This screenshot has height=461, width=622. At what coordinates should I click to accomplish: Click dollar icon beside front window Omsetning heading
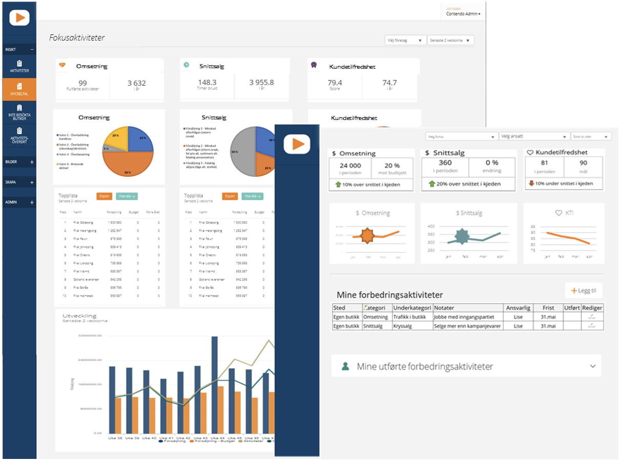click(334, 153)
